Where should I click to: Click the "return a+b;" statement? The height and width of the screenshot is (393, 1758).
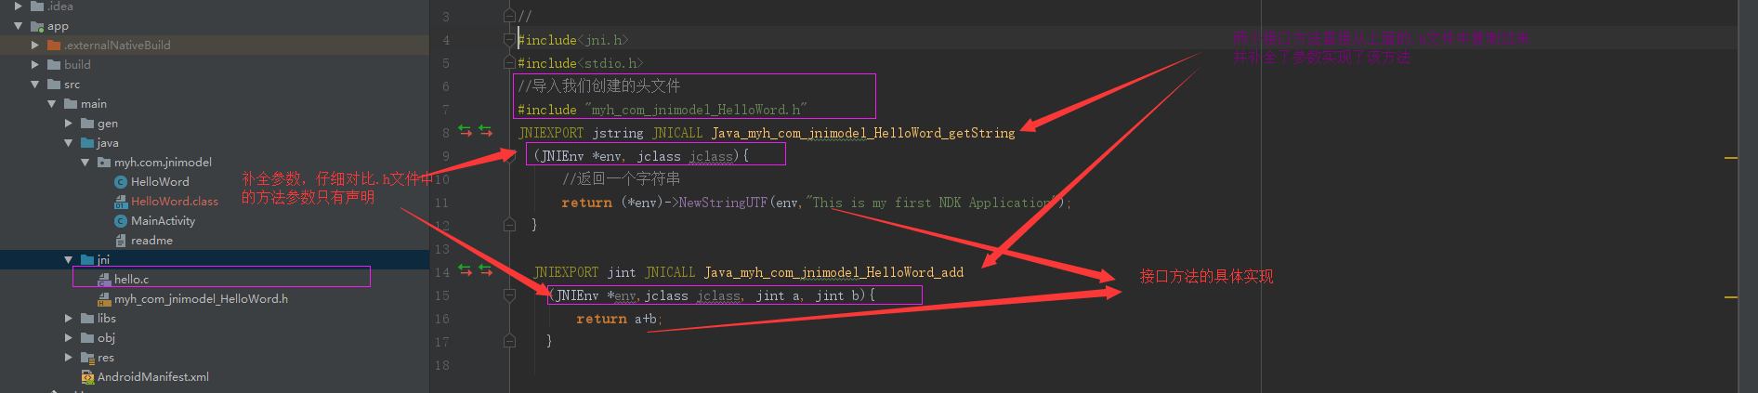coord(620,319)
